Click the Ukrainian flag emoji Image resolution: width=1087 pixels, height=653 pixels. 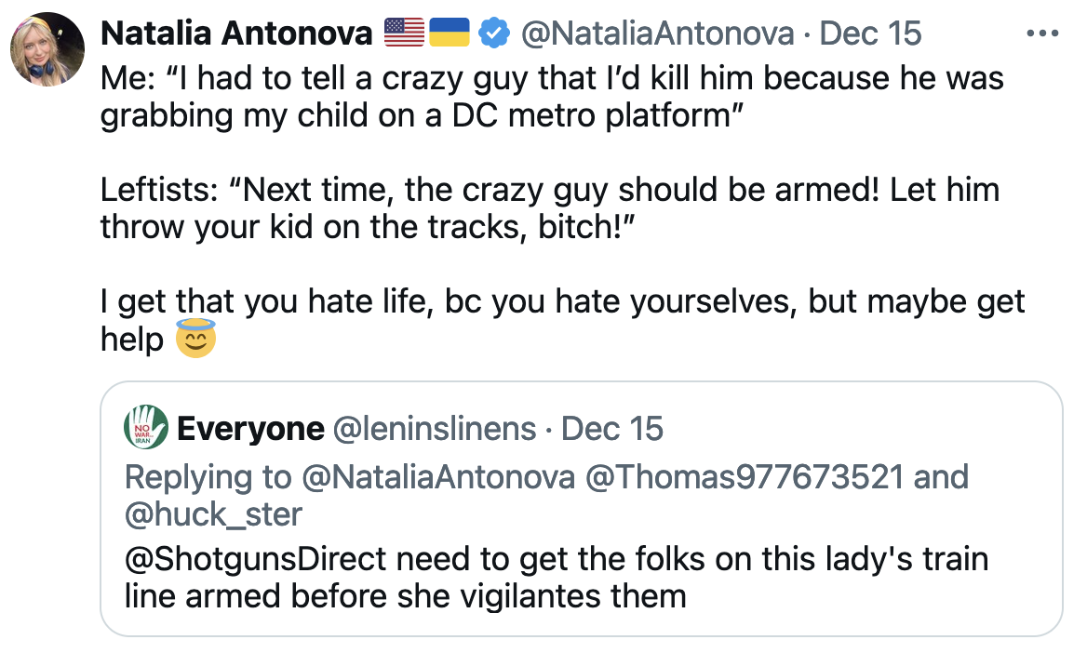coord(449,33)
